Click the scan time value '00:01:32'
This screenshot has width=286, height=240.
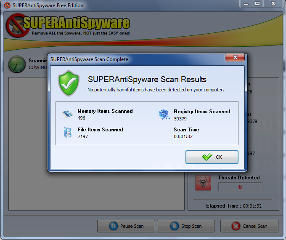183,136
